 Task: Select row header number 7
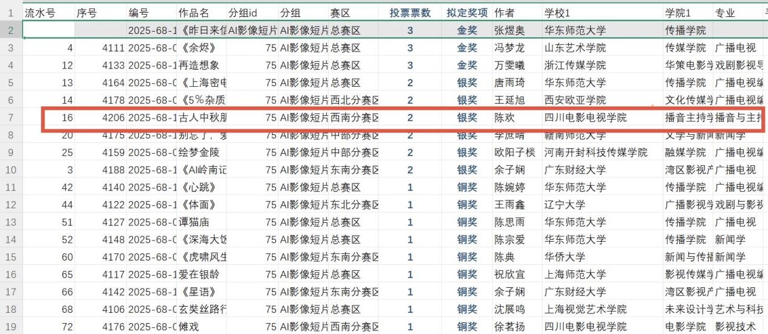pyautogui.click(x=11, y=118)
